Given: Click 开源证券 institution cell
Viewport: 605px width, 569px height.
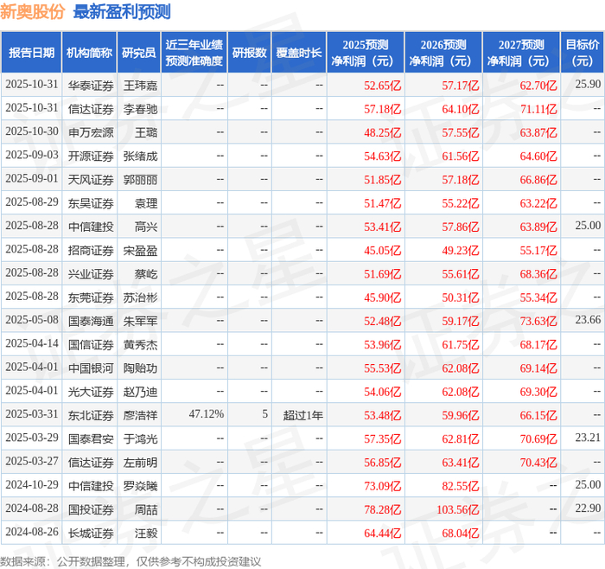Looking at the screenshot, I should pos(91,157).
